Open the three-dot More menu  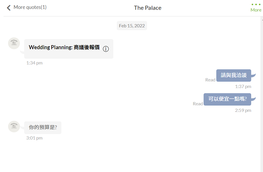tap(256, 8)
